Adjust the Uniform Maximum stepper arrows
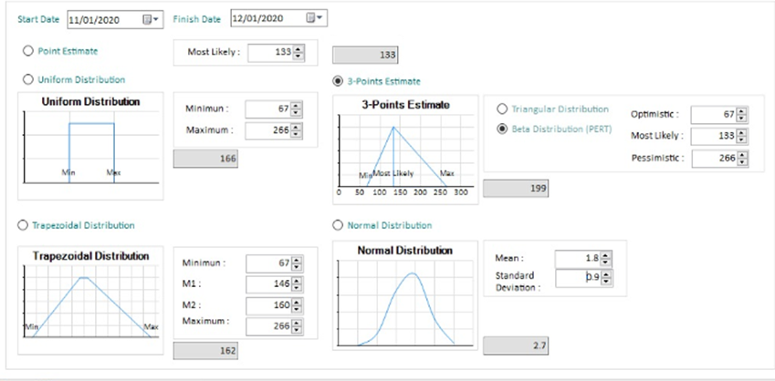The image size is (775, 381). (x=296, y=130)
